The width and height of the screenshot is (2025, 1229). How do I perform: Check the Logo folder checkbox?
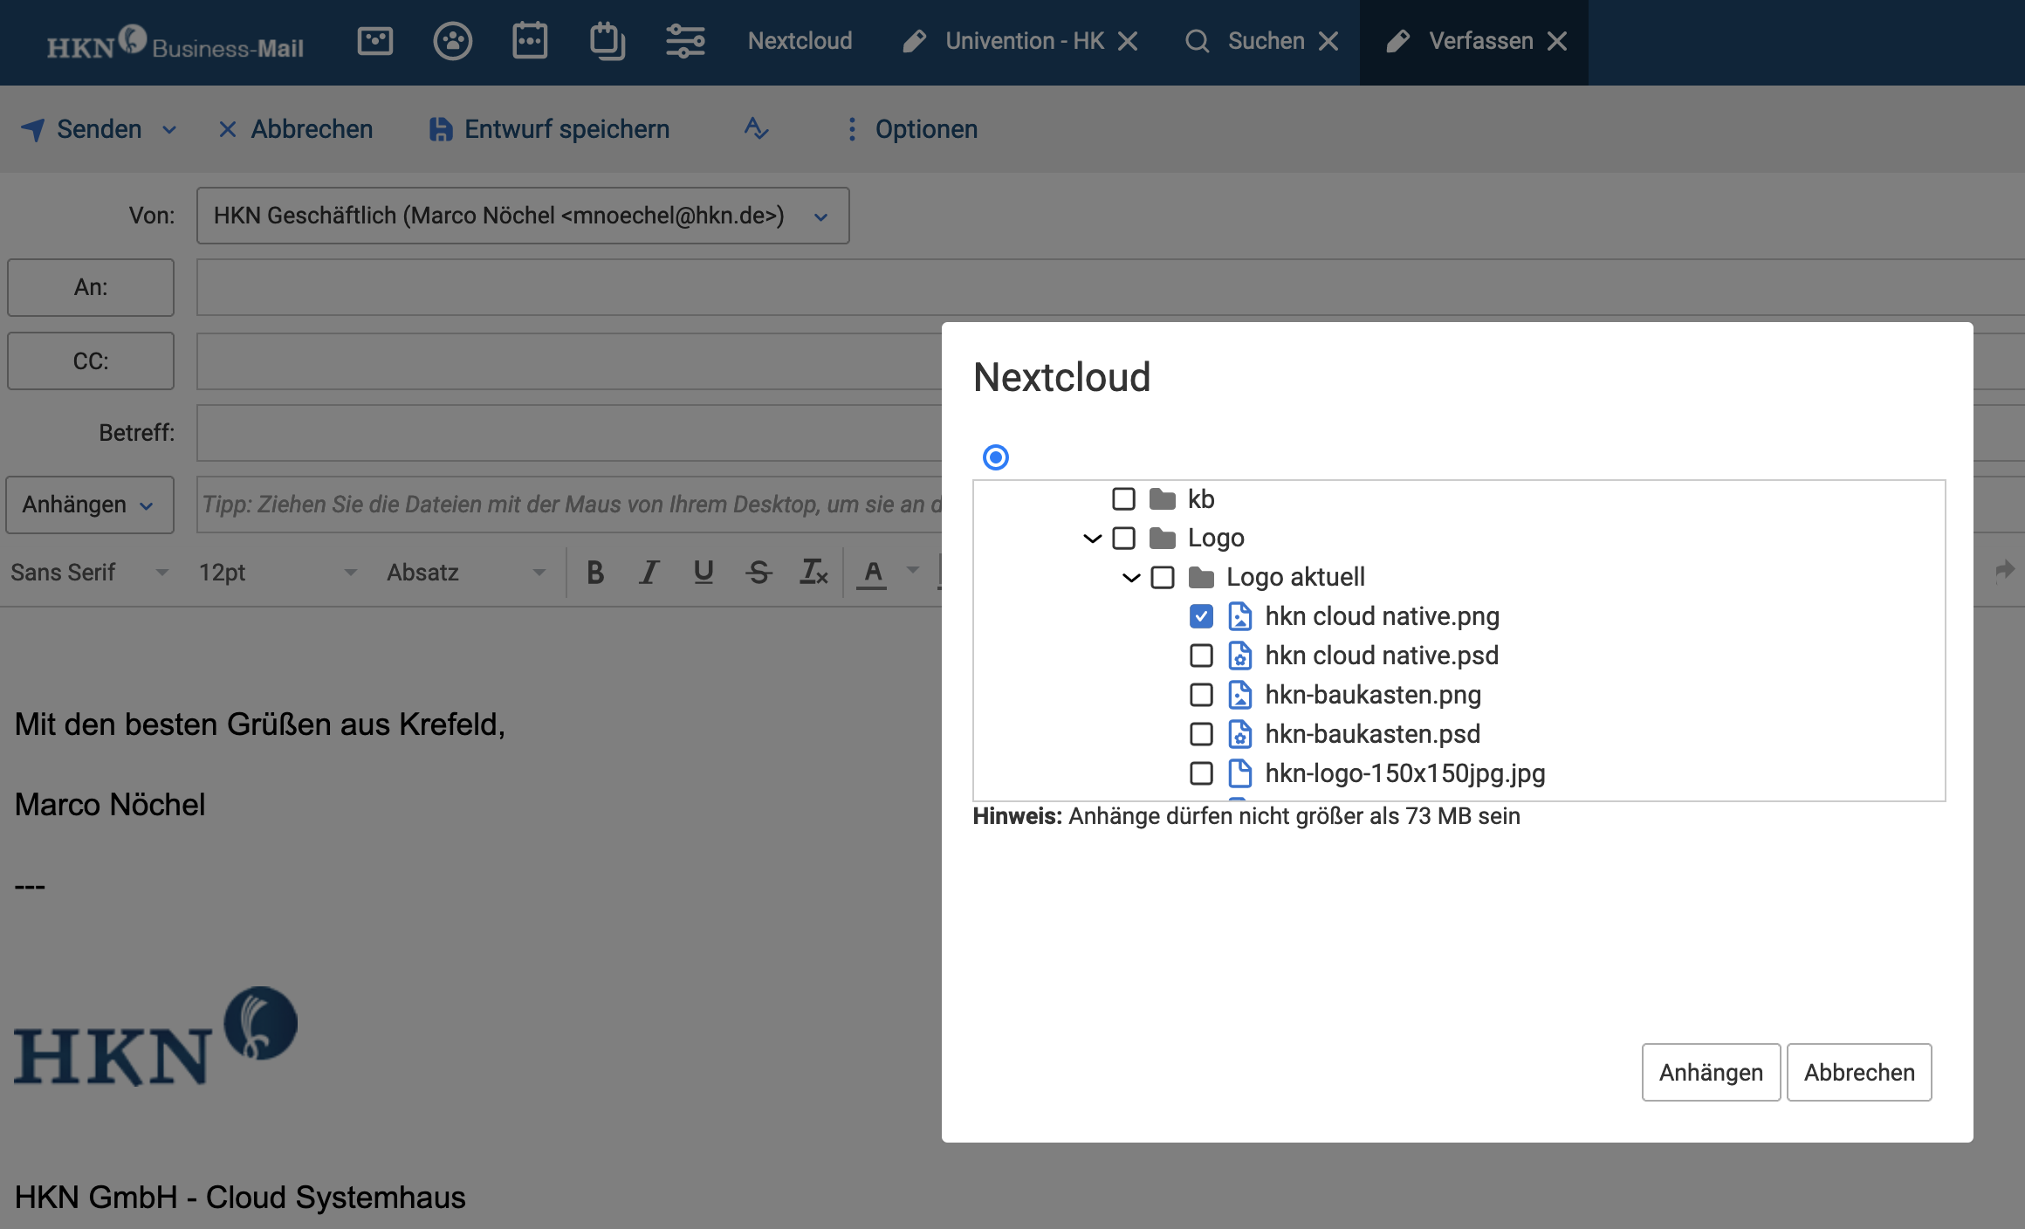(x=1123, y=539)
